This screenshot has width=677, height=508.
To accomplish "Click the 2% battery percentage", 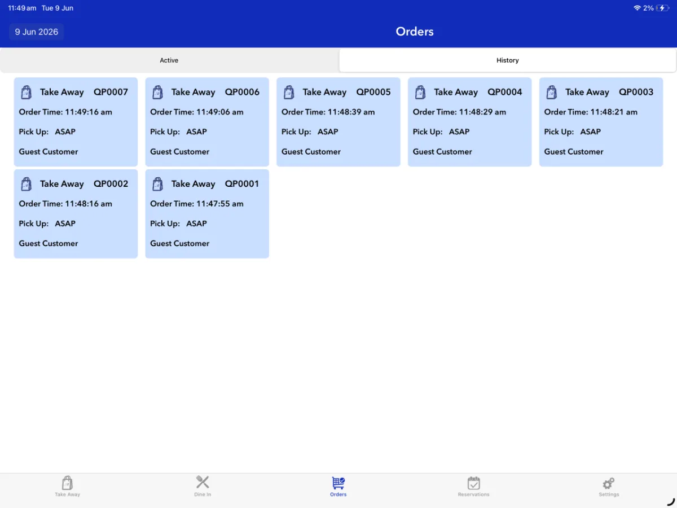I will 648,8.
